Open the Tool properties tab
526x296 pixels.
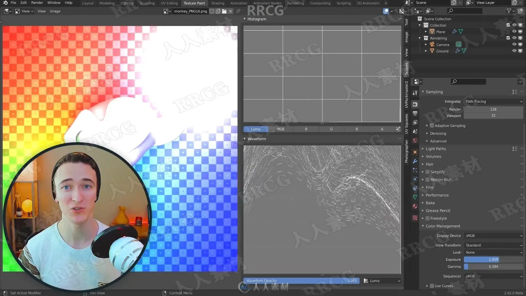coord(415,93)
